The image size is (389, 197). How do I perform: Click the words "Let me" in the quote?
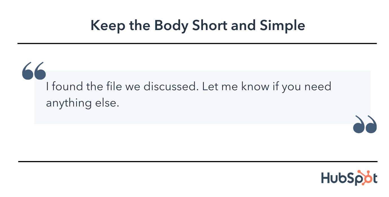point(220,86)
